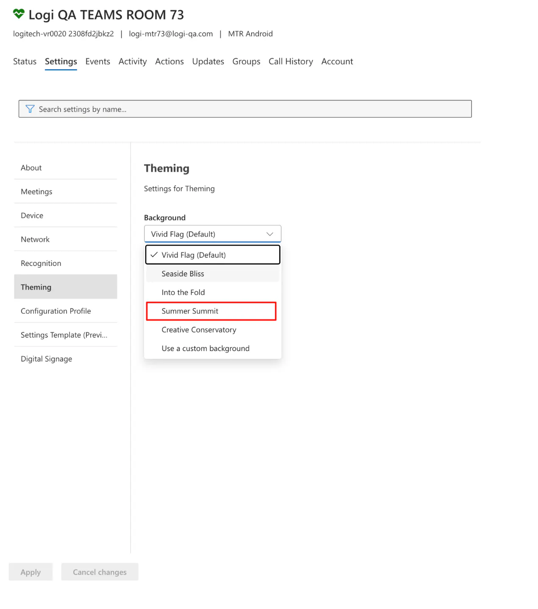Open Meetings settings section

pos(66,191)
